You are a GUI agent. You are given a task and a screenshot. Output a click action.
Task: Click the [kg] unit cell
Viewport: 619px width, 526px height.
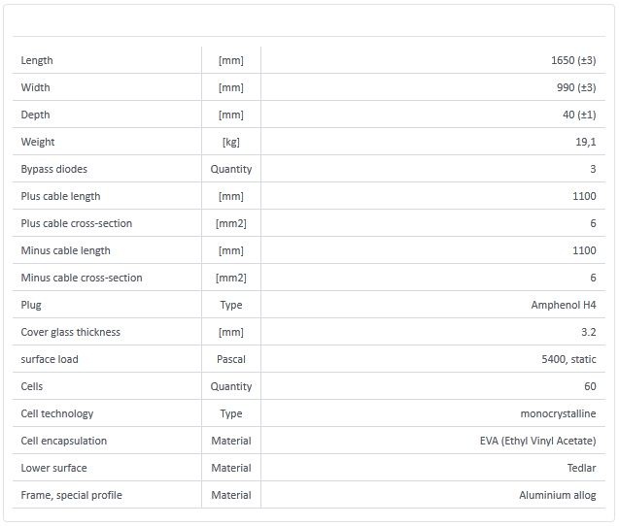[231, 142]
